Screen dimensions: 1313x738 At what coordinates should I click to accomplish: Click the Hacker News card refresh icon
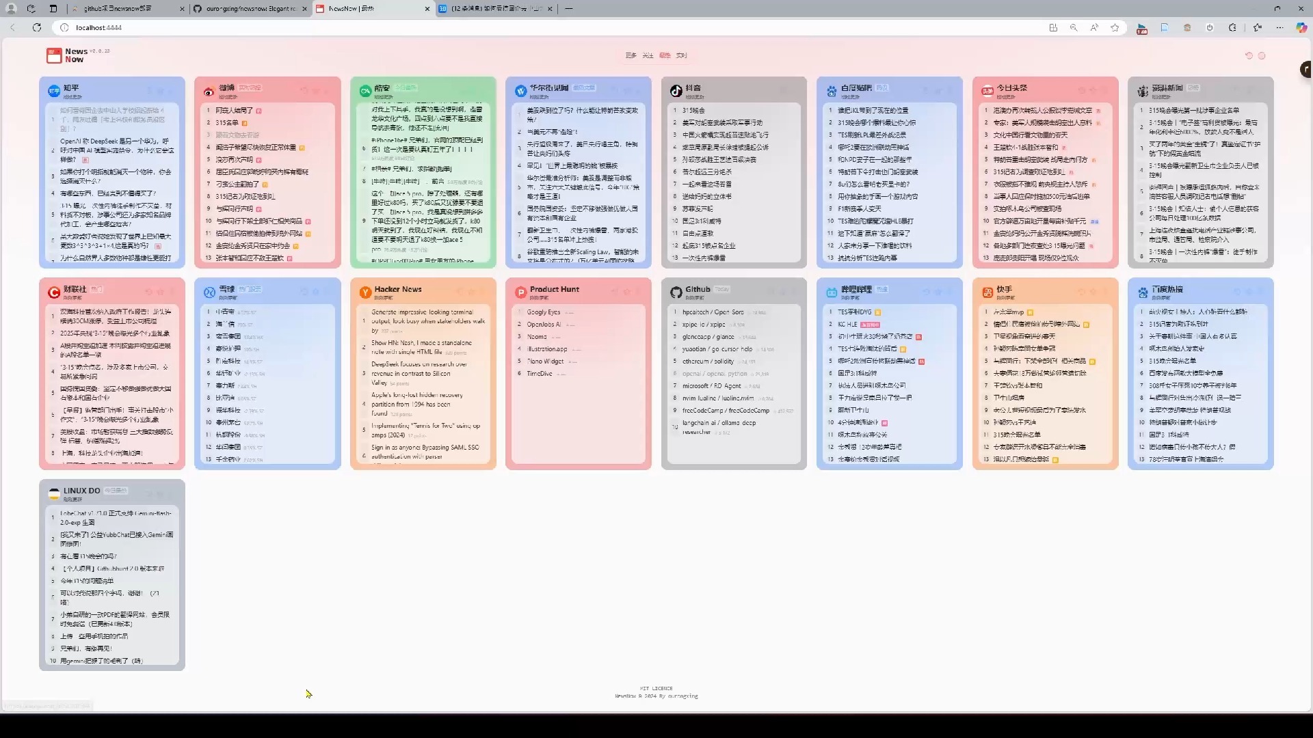coord(460,292)
